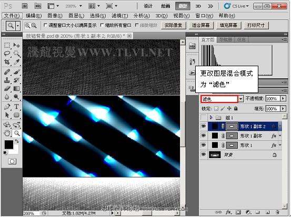Enable resize windows to fit checkbox
The image size is (291, 217).
(45, 25)
